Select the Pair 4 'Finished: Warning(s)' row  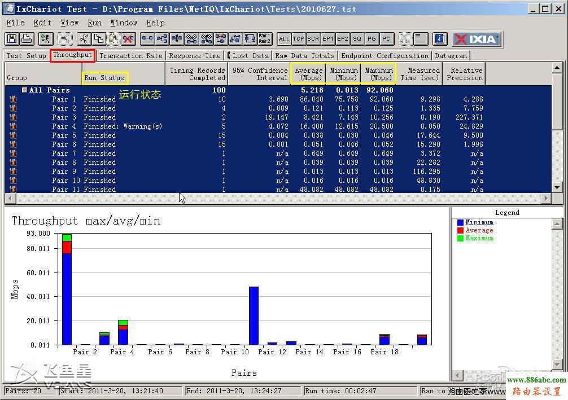(x=278, y=126)
